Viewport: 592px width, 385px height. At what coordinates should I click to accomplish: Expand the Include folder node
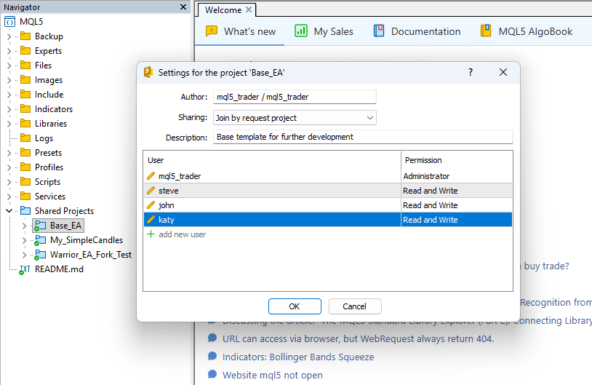[9, 95]
